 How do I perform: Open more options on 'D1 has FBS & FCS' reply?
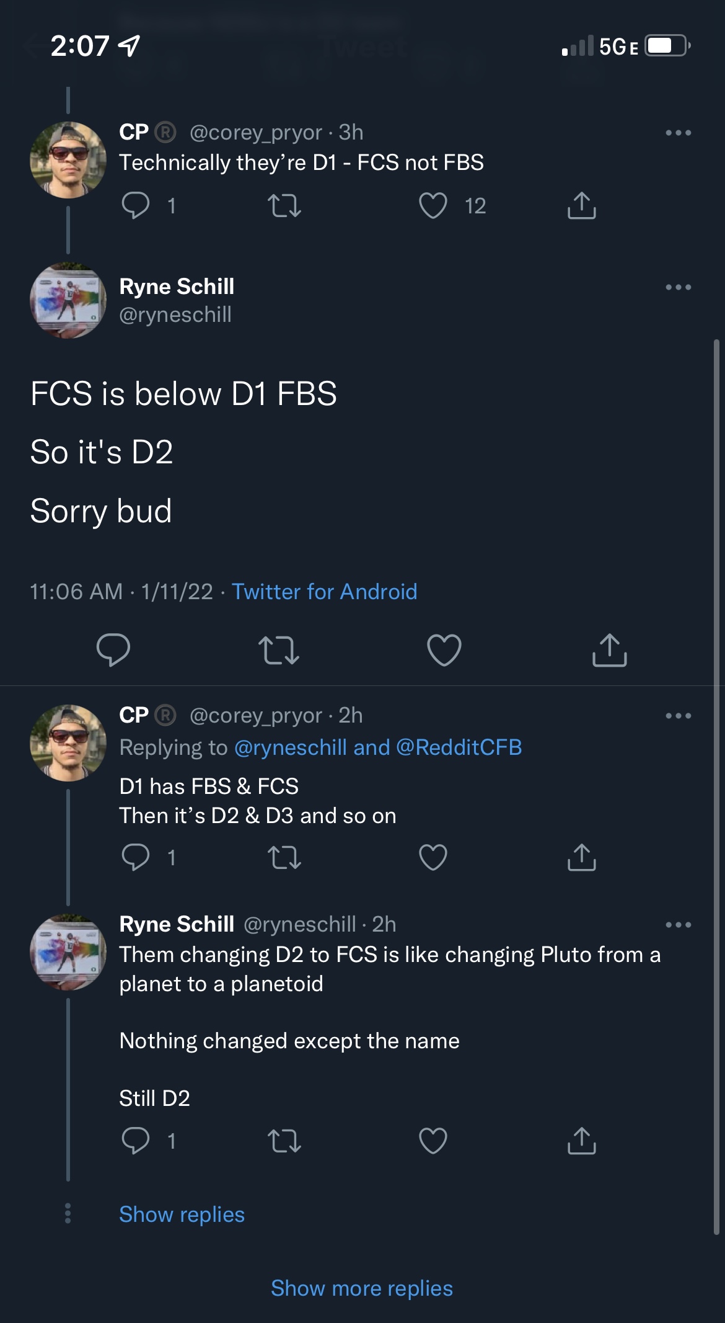(x=678, y=716)
